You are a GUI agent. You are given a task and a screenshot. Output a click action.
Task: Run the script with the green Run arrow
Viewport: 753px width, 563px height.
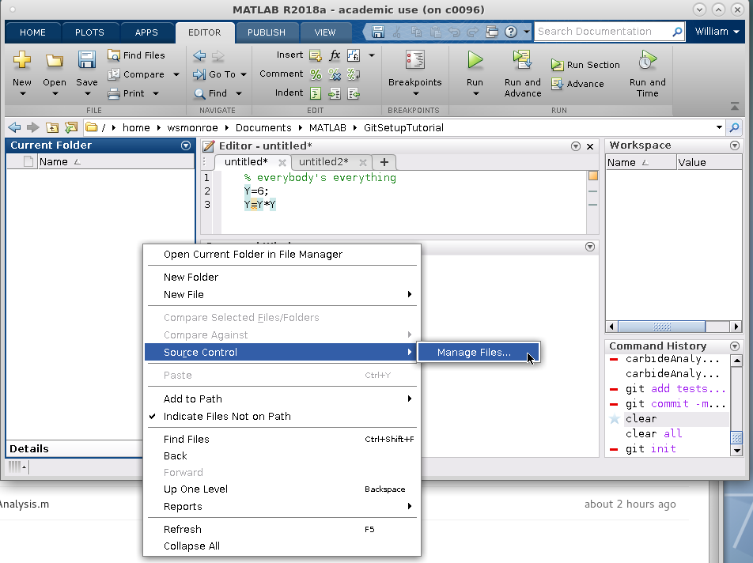click(x=475, y=61)
